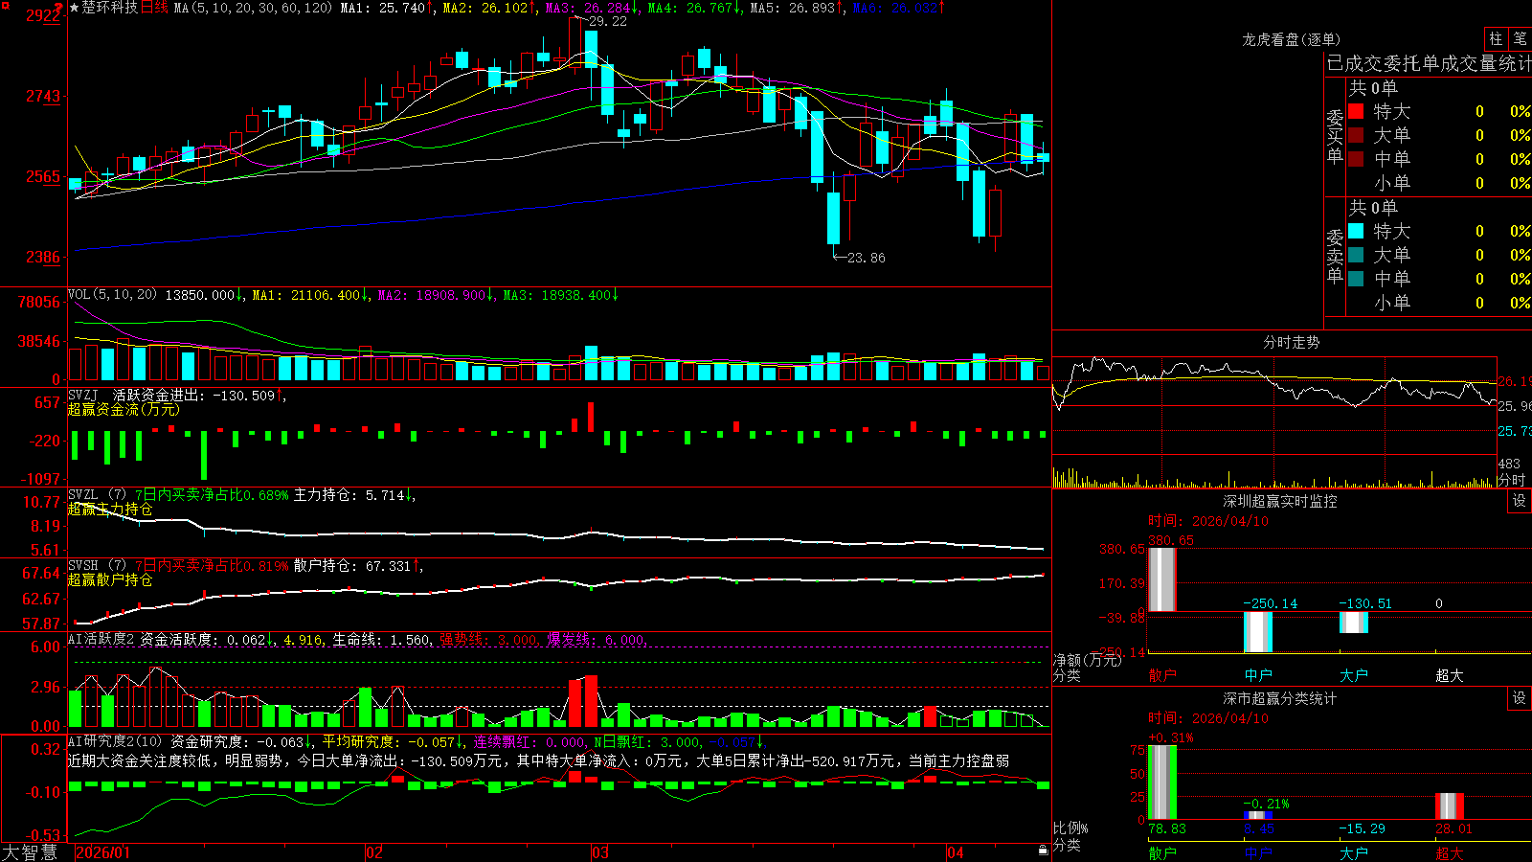
Task: Switch 龙虎看盘 to 笔 tick view
Action: coord(1520,38)
